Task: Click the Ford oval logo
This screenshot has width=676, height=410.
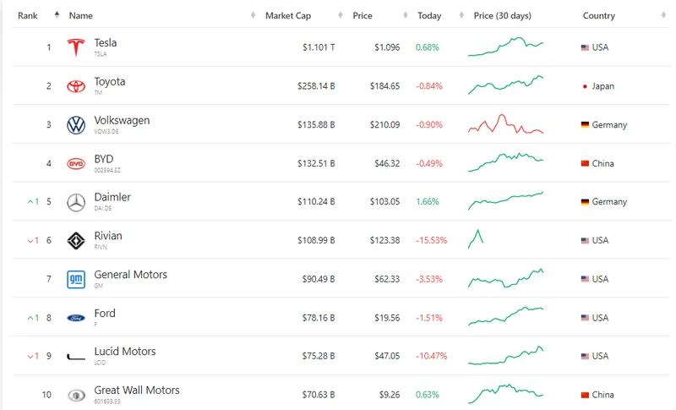Action: (76, 318)
